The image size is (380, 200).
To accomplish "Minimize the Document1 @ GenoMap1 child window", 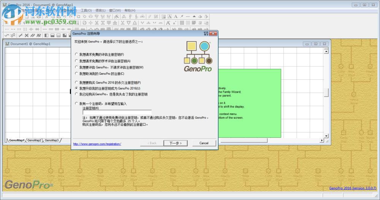I will click(x=307, y=44).
